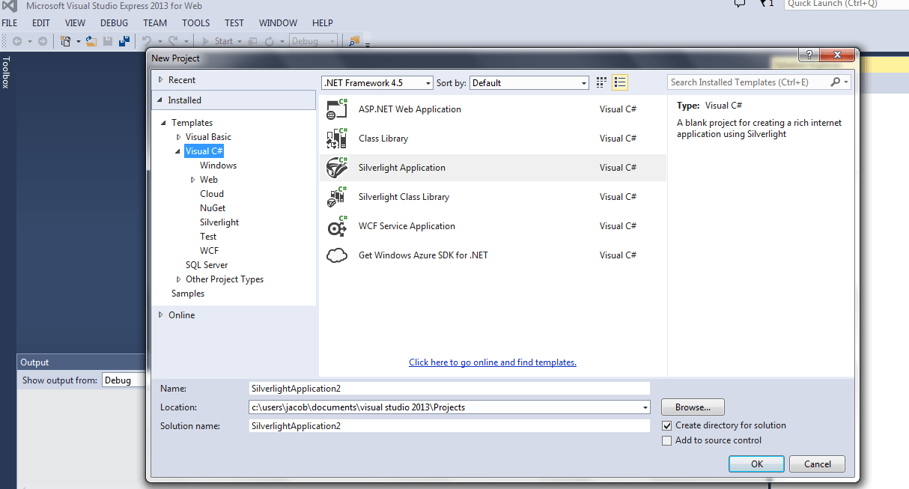The image size is (909, 489).
Task: Expand the Online section
Action: pos(160,315)
